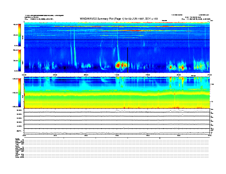Click the RAD1 panel color scale bar
Screen dimensions: 226x174
(x=19, y=61)
